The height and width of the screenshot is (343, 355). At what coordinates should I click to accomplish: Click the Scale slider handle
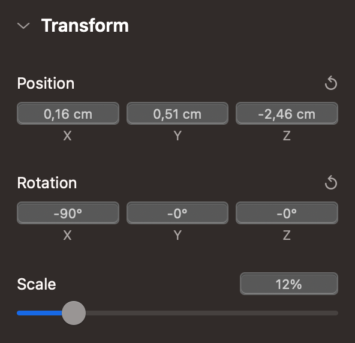(x=74, y=313)
